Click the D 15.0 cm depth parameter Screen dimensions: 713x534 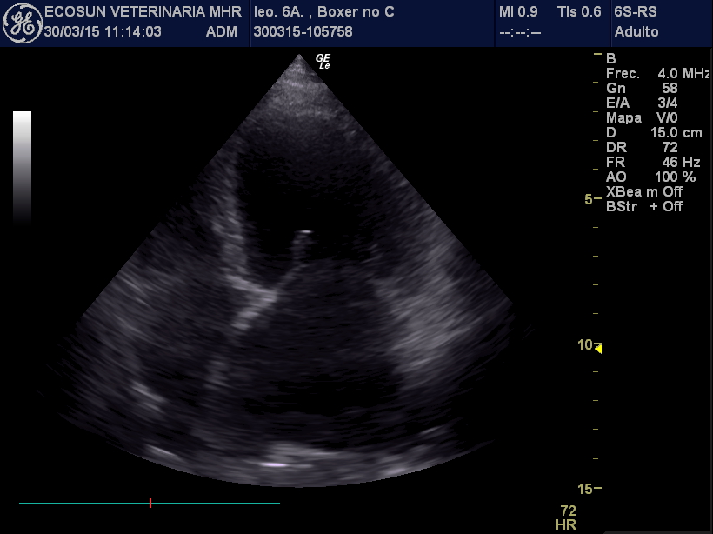pos(654,132)
